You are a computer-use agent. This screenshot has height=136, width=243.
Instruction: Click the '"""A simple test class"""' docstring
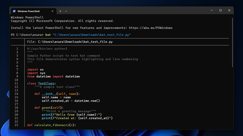pos(57,87)
